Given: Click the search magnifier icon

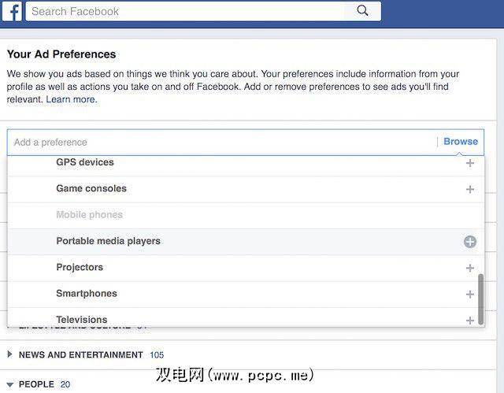Looking at the screenshot, I should [x=362, y=11].
